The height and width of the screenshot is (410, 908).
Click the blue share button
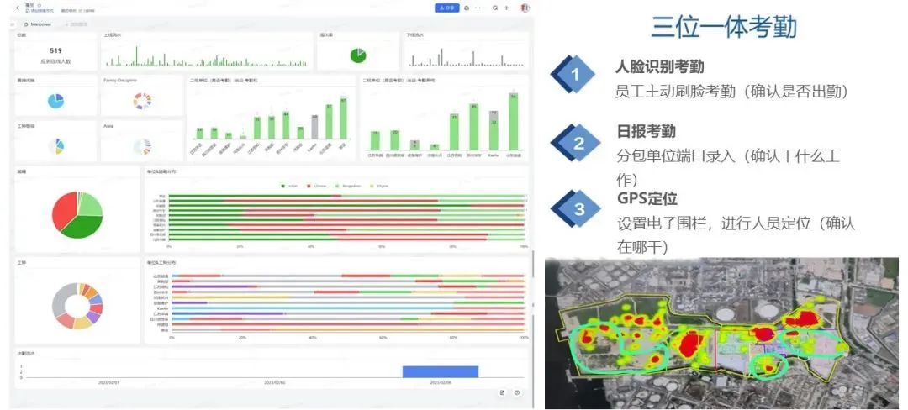(x=446, y=8)
